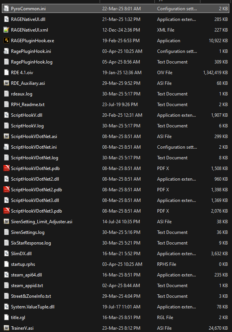Select the file name TrainerV.asi
This screenshot has height=332, width=232.
click(22, 328)
